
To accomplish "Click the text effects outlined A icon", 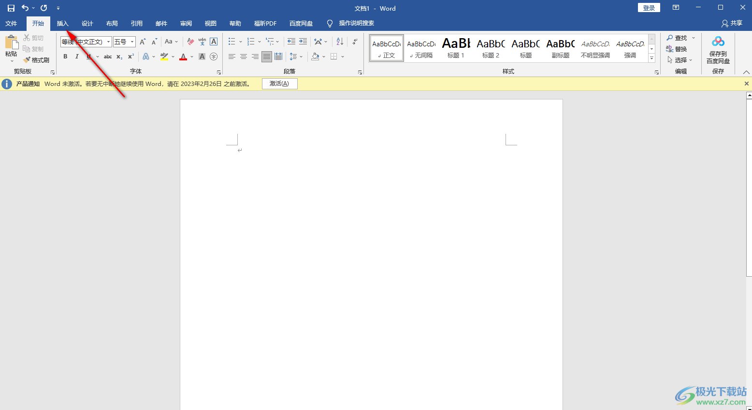I will coord(146,57).
